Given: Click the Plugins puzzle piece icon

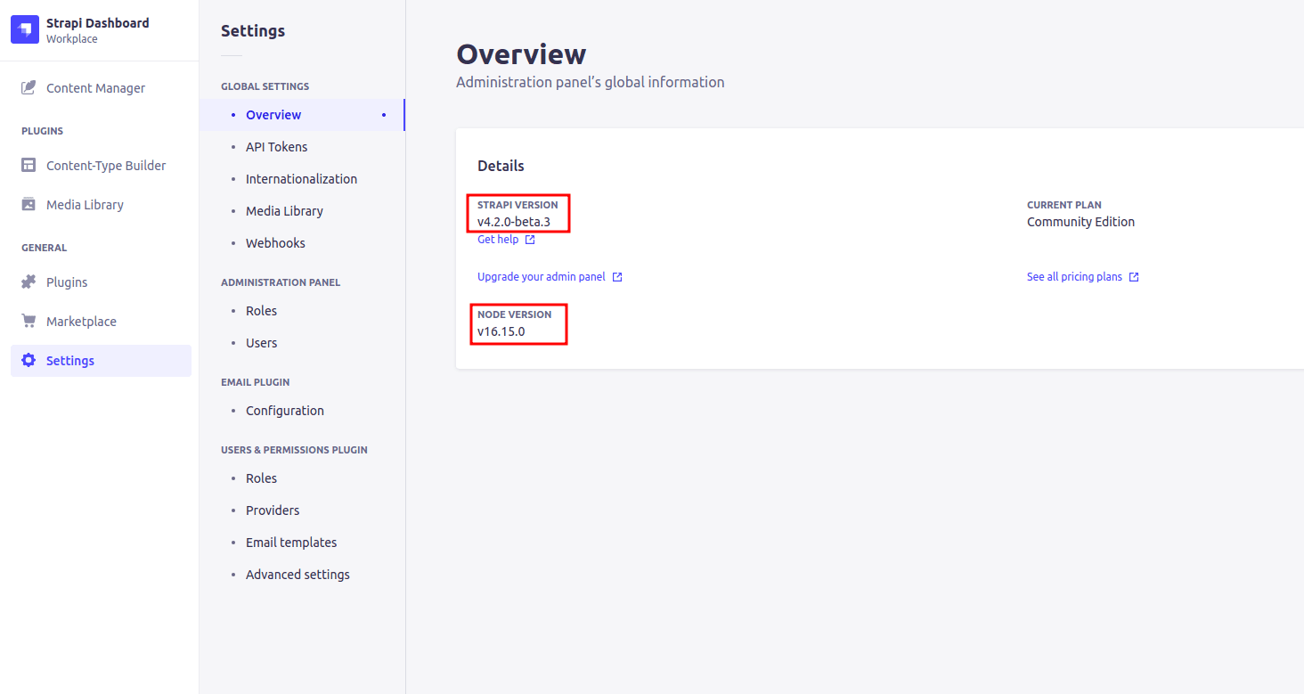Looking at the screenshot, I should click(x=29, y=282).
